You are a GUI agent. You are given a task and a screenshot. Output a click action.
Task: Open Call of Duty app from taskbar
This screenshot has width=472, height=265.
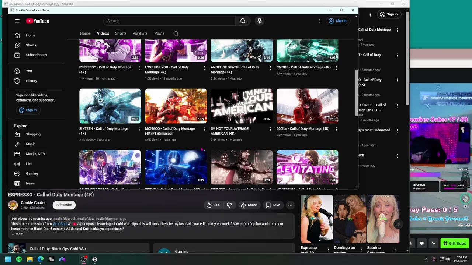coord(51,259)
